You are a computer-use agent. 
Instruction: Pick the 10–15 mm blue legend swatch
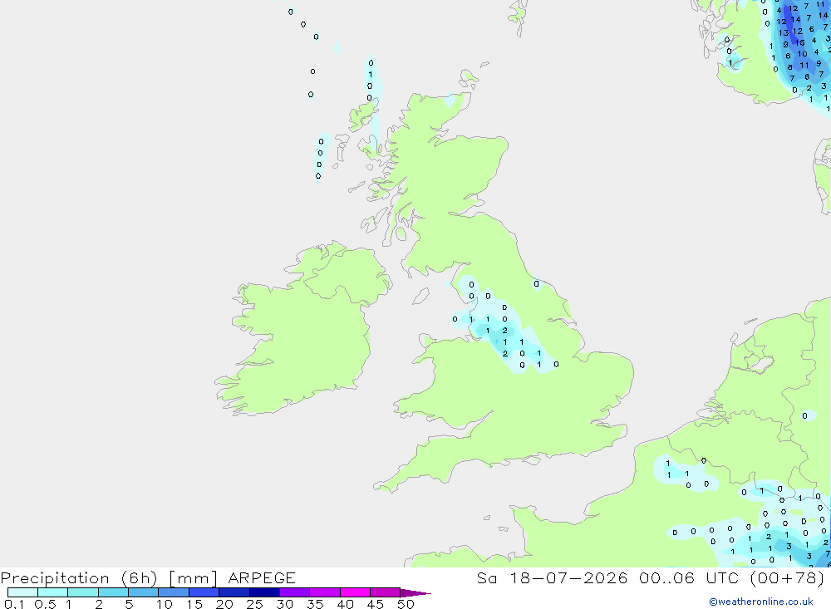174,592
